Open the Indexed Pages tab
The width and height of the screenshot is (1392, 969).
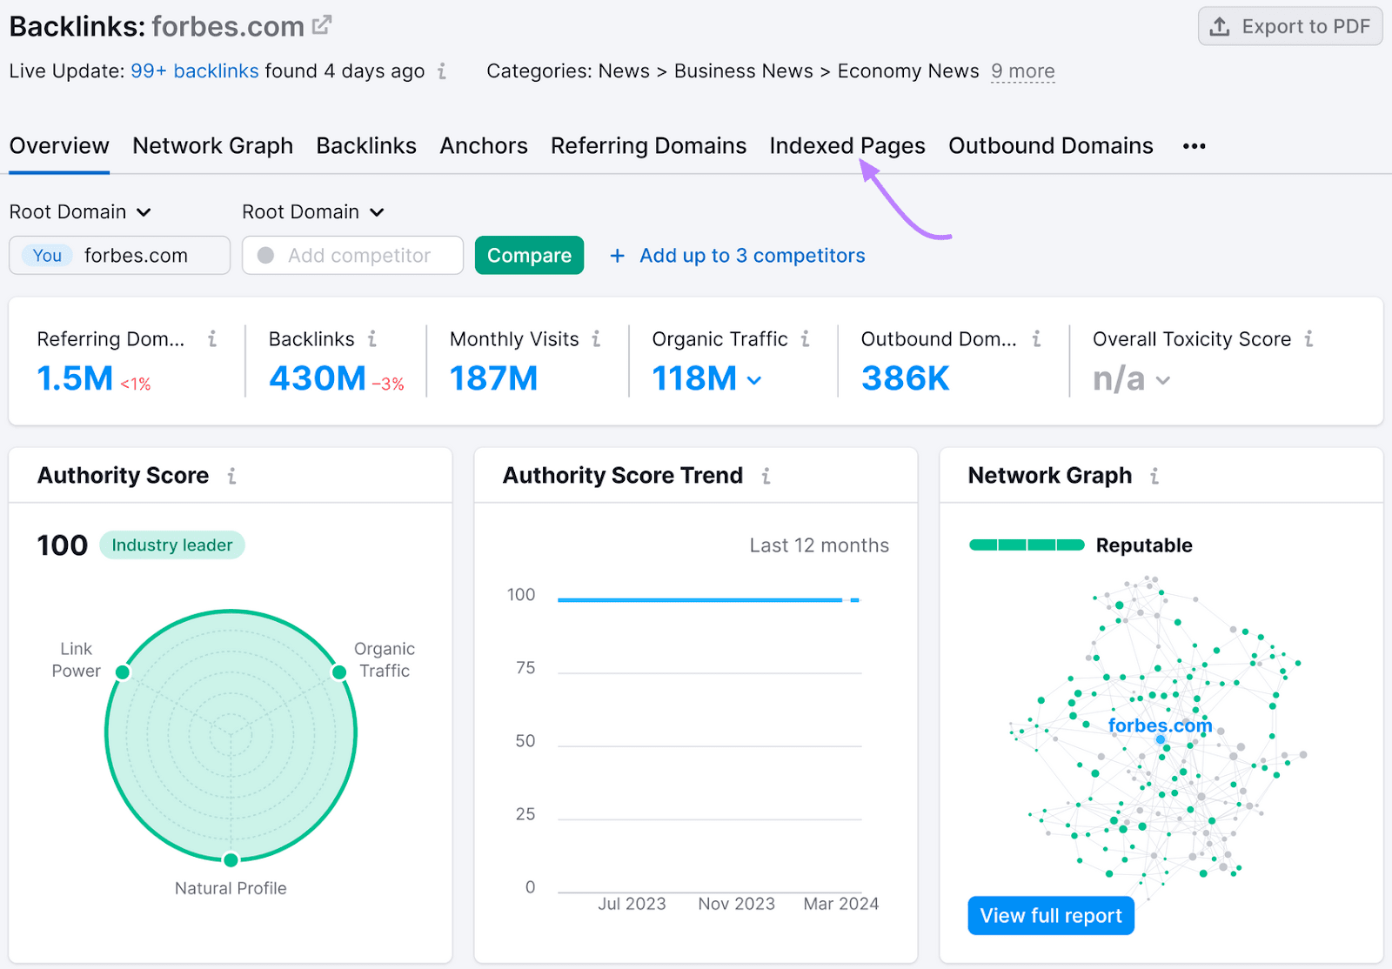point(847,146)
